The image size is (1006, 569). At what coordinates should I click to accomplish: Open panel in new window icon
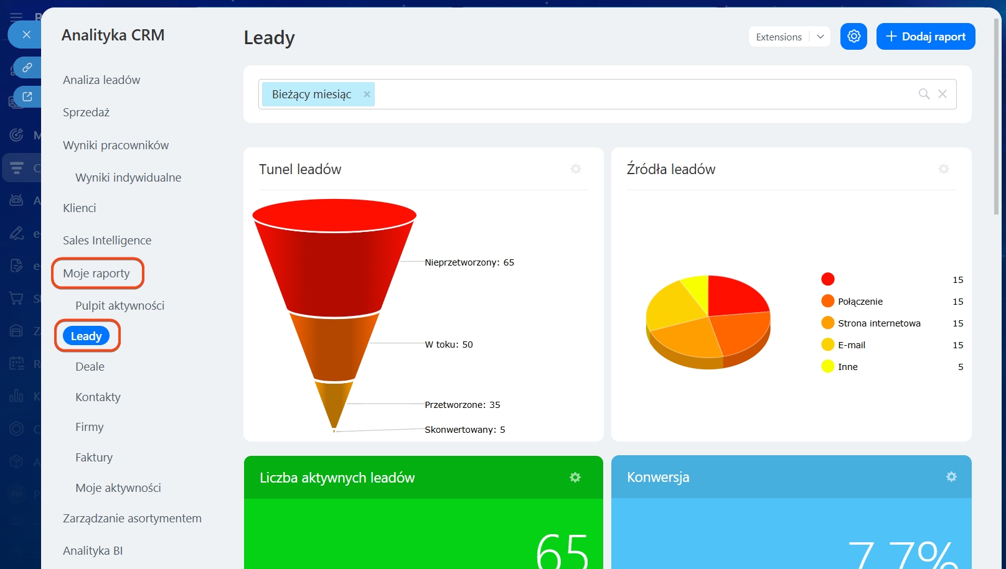[x=27, y=96]
